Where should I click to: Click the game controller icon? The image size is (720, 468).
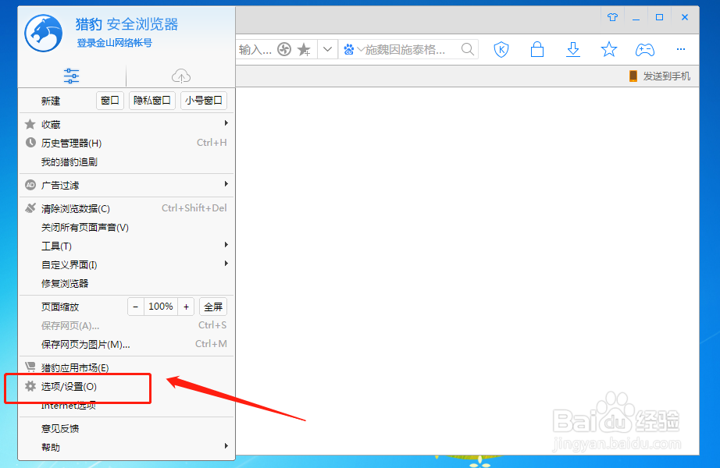[x=645, y=50]
